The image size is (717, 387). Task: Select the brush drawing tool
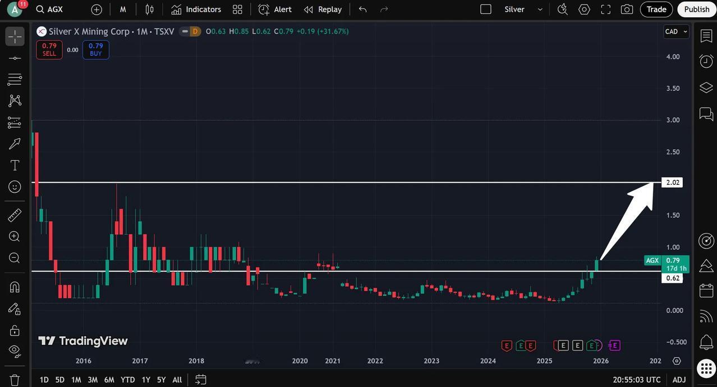click(x=15, y=144)
